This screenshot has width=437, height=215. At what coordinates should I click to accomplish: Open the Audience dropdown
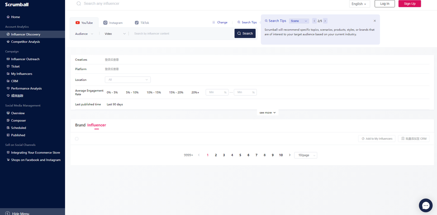pyautogui.click(x=84, y=34)
